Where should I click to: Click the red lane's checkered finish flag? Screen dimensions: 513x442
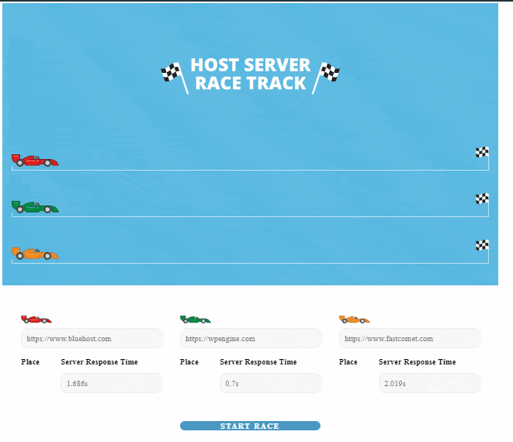[482, 152]
